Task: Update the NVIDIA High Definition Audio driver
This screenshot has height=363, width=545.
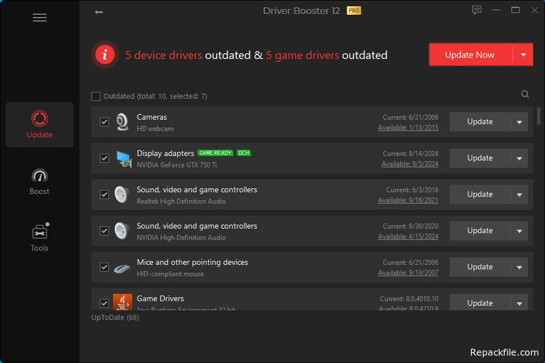Action: click(x=480, y=231)
